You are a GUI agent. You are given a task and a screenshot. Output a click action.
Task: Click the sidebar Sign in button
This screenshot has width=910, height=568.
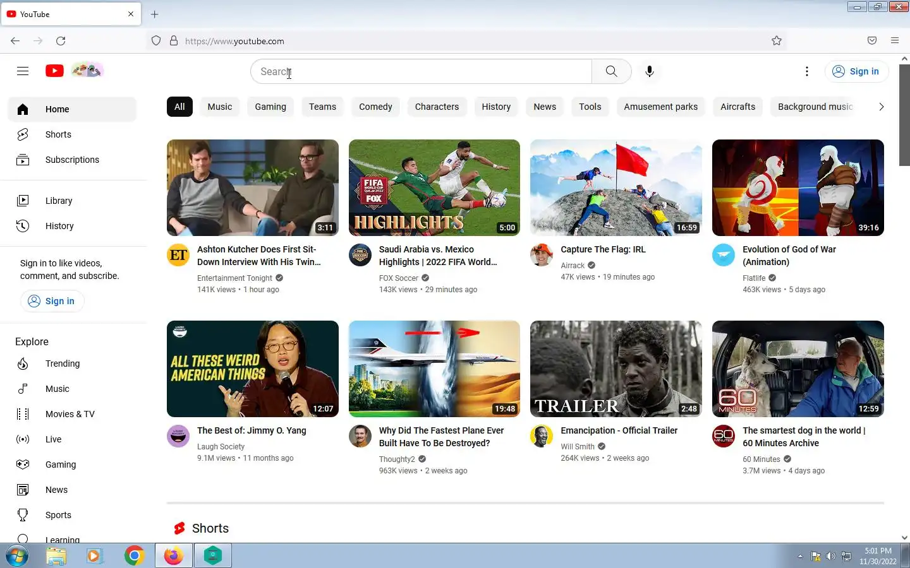point(52,301)
